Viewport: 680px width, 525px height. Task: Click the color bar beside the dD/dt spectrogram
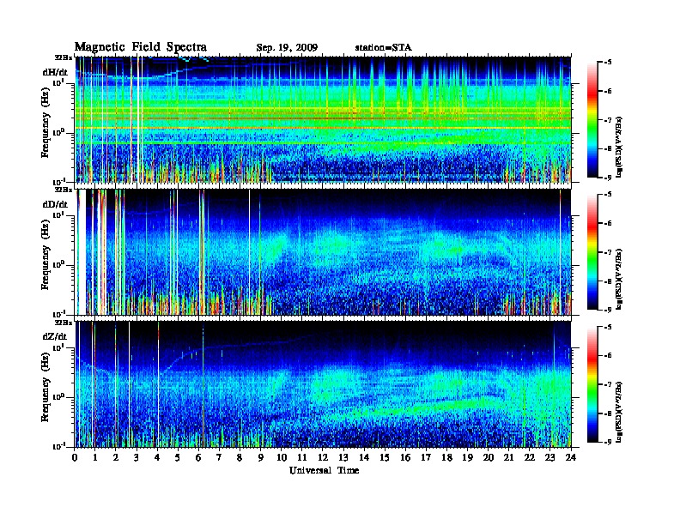pyautogui.click(x=592, y=252)
